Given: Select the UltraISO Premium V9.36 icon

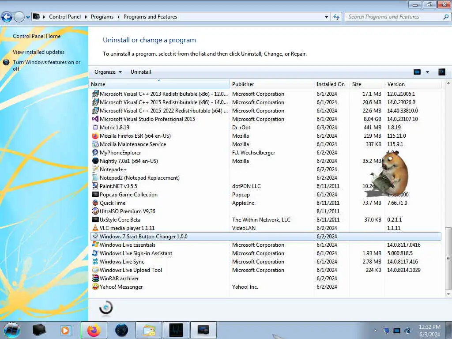Looking at the screenshot, I should (x=95, y=211).
